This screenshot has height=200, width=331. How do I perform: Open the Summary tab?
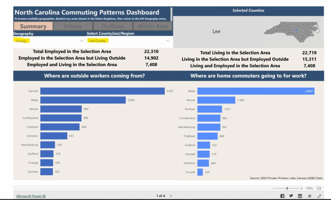(x=33, y=26)
